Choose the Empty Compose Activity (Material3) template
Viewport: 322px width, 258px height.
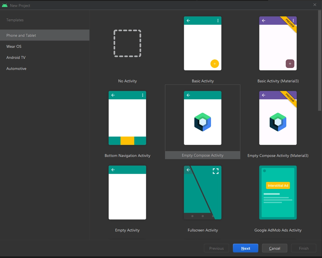point(278,118)
